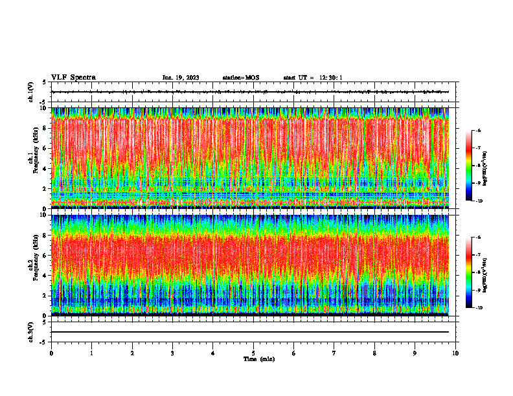Click time axis tick label "5"
Image resolution: width=513 pixels, height=396 pixels.
coord(253,353)
